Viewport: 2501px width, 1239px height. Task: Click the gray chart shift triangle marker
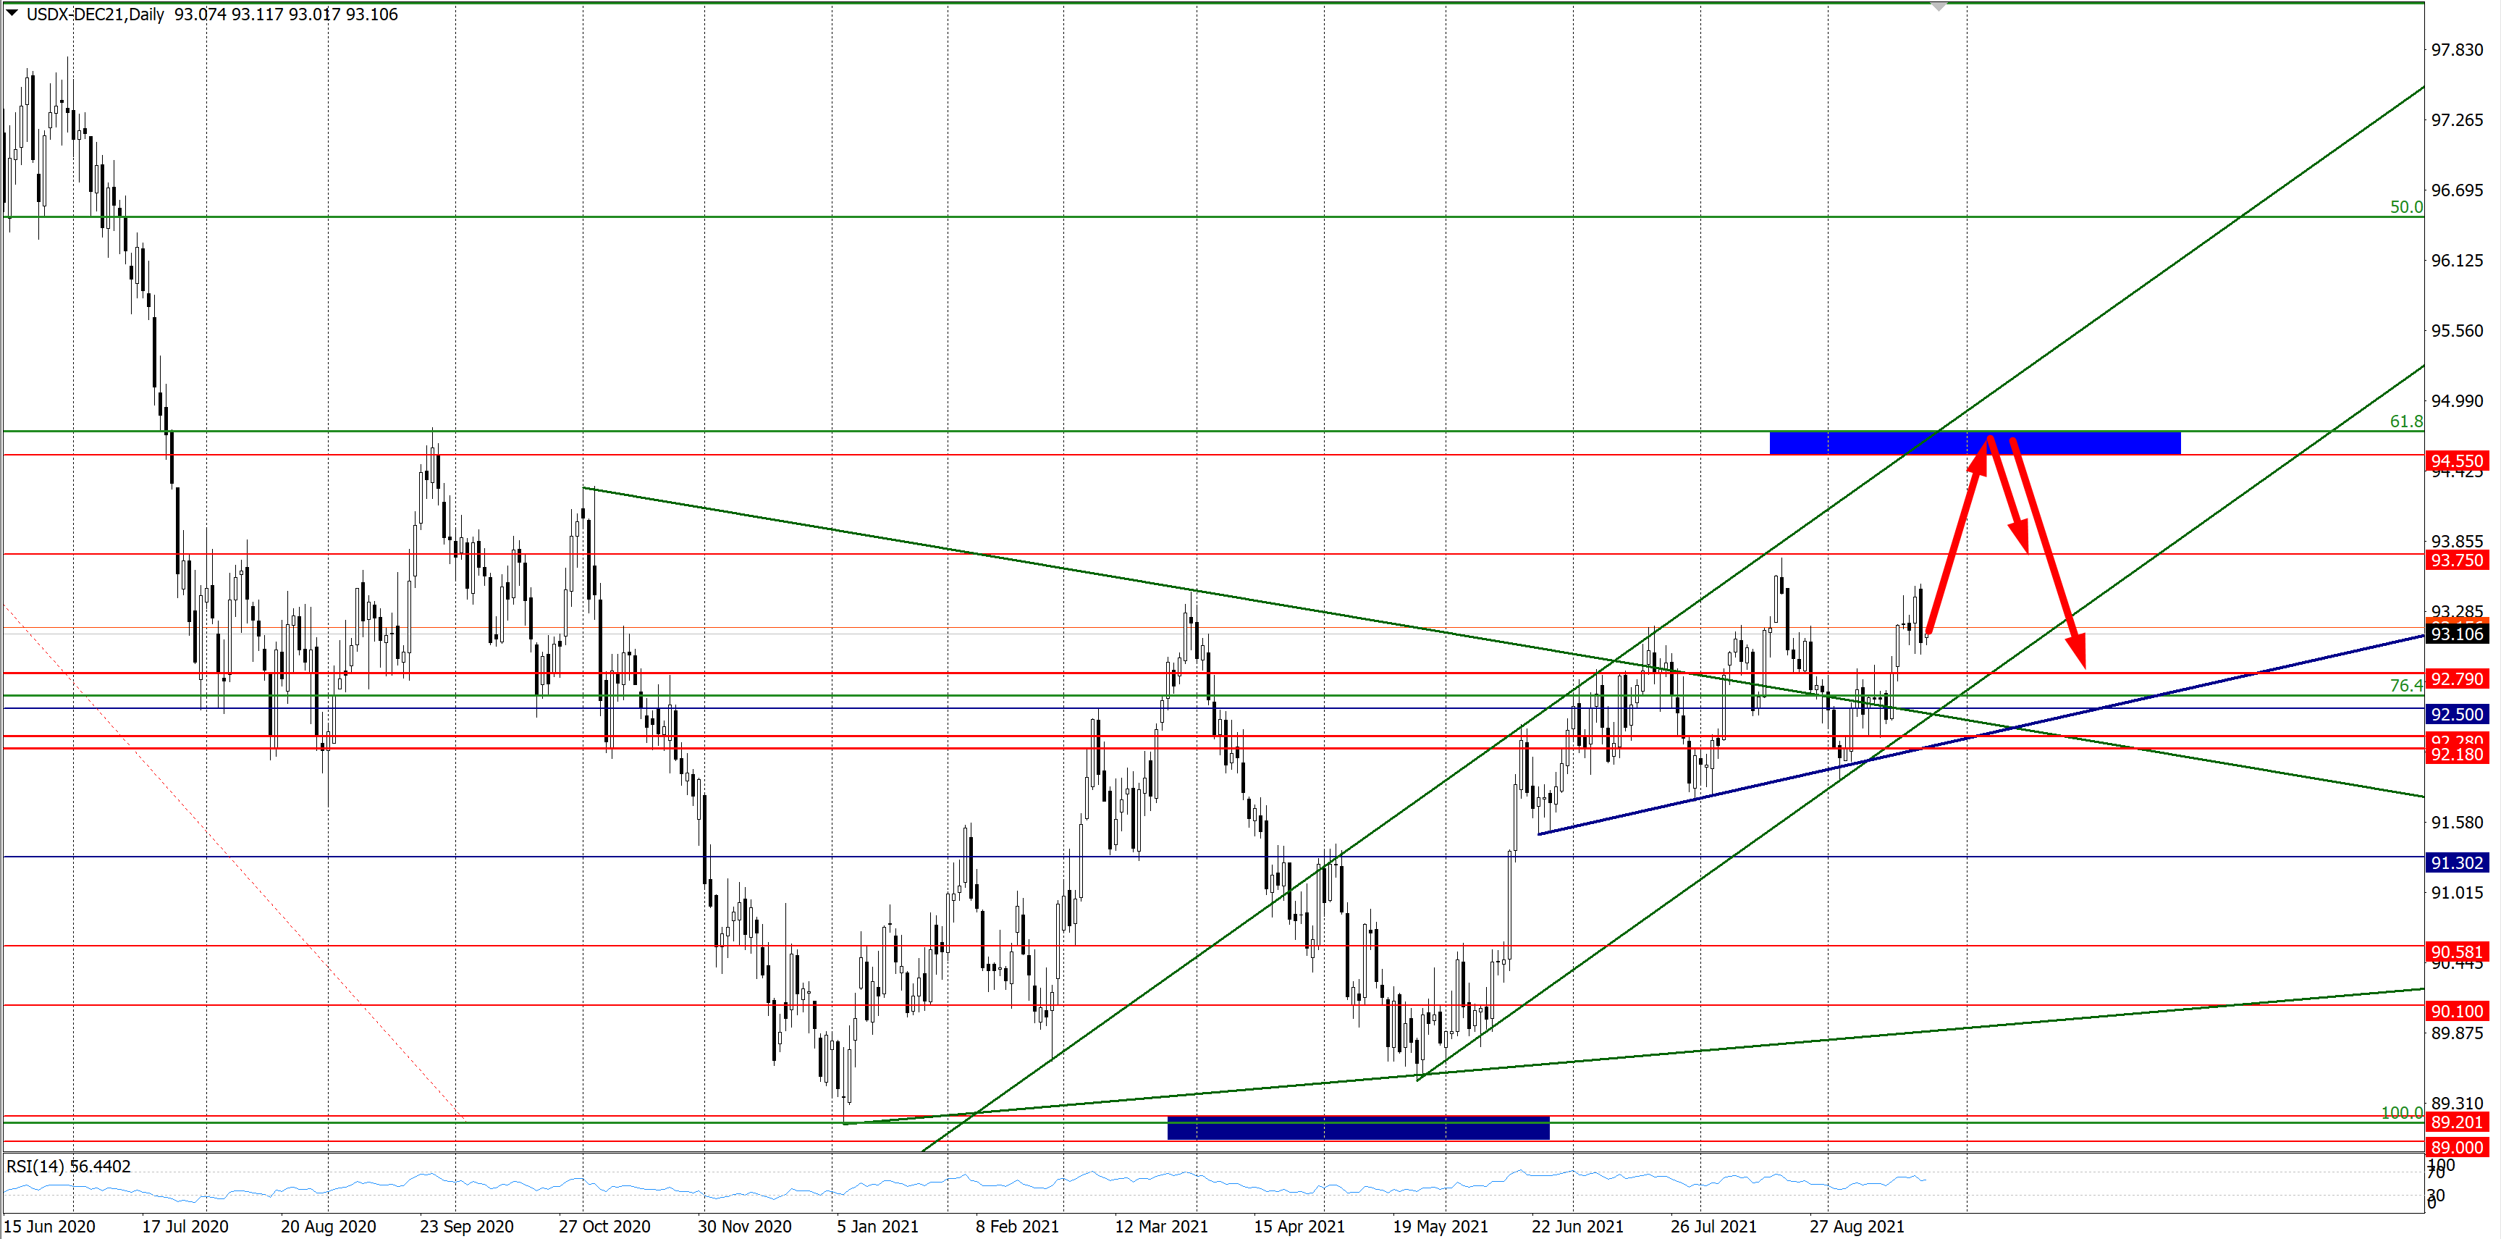pos(1938,8)
